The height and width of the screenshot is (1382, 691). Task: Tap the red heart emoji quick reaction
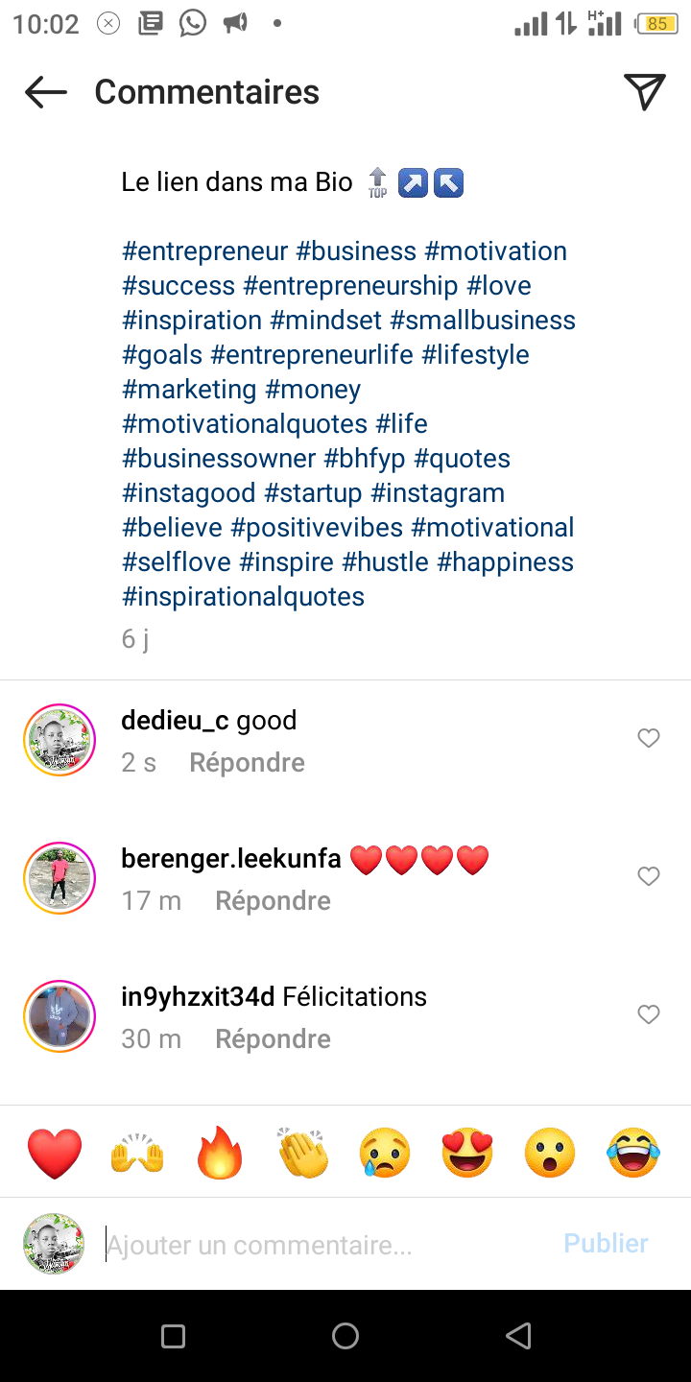(55, 1153)
